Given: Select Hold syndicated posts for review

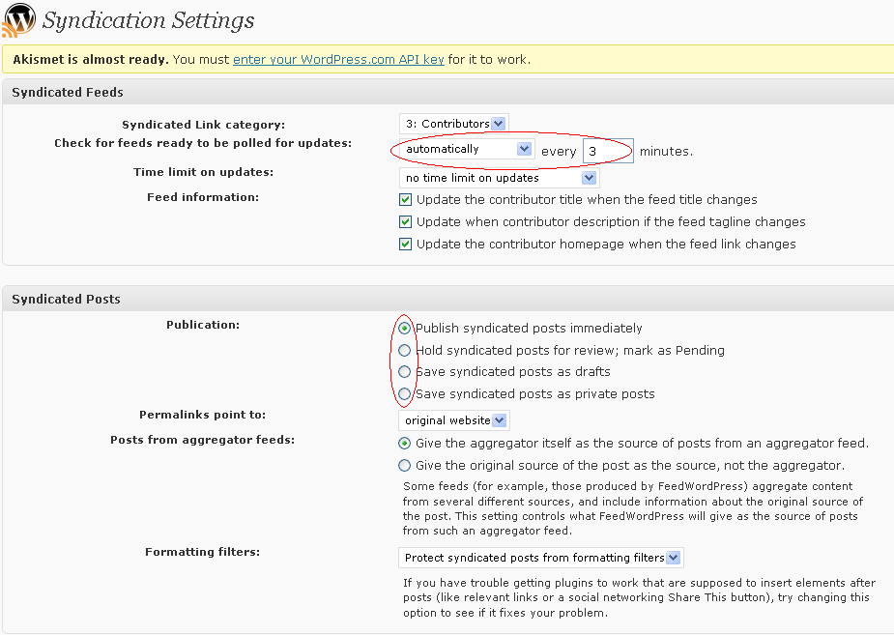Looking at the screenshot, I should [x=404, y=350].
